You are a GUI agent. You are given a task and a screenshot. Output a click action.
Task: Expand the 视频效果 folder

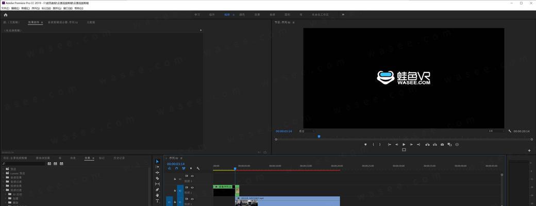click(3, 186)
